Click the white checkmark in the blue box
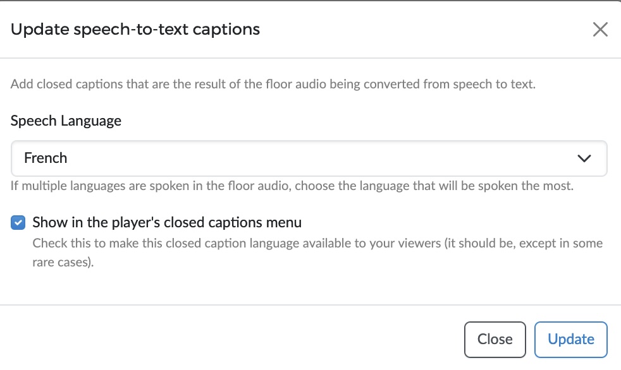This screenshot has width=621, height=370. click(18, 222)
